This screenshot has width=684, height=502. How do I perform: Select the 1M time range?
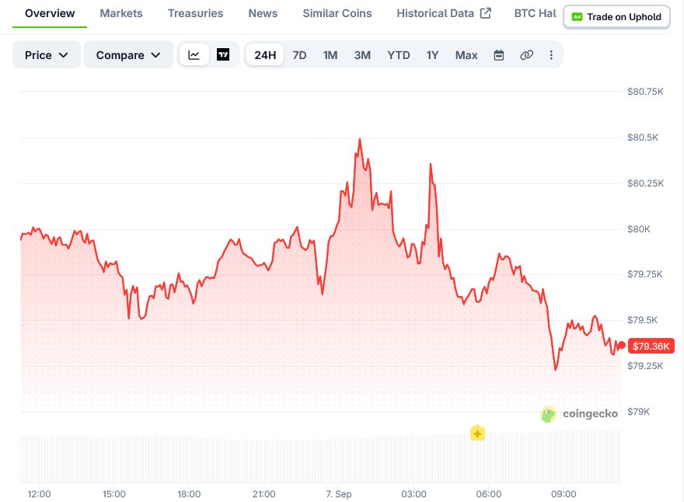point(330,55)
